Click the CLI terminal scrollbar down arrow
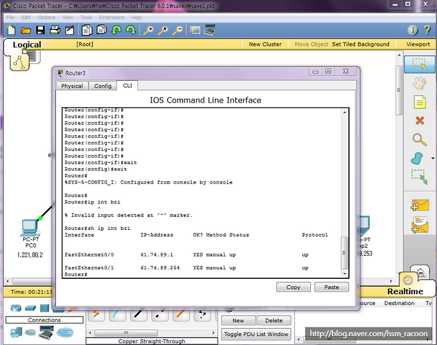 [x=345, y=273]
